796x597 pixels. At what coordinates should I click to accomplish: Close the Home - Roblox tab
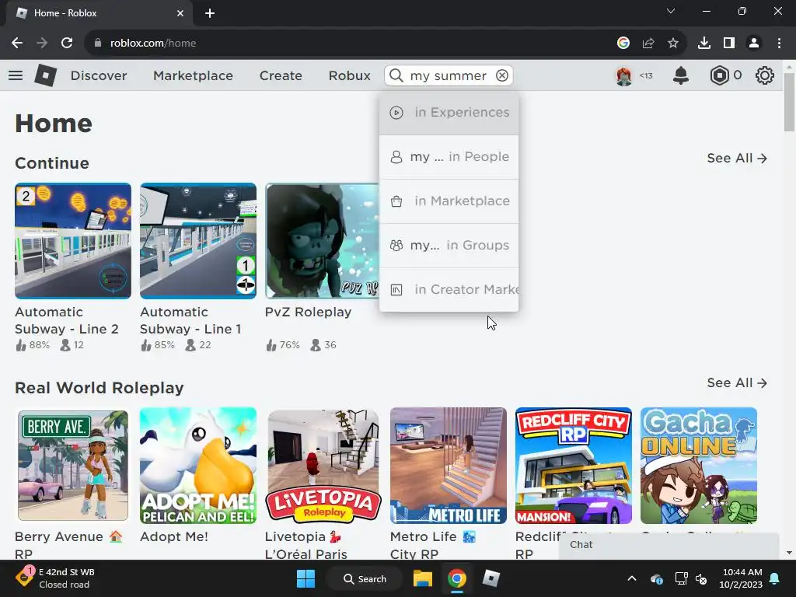(x=180, y=13)
